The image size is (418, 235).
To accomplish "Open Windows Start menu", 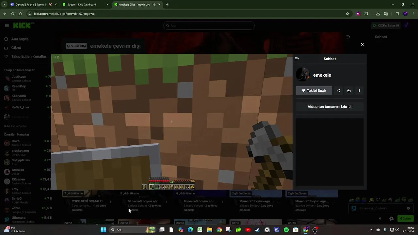I will click(x=103, y=230).
